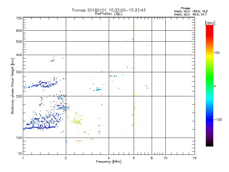Click the y-axis label '200'
This screenshot has width=229, height=172.
(x=19, y=96)
